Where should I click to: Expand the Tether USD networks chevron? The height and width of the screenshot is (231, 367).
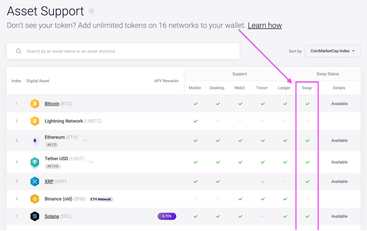(91, 162)
